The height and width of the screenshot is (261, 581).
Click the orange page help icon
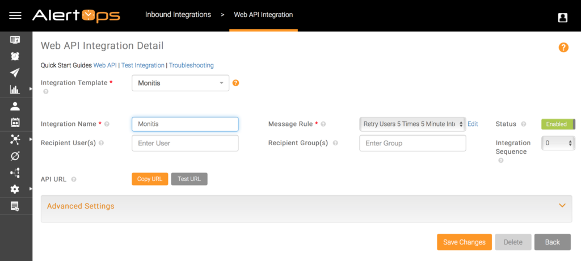coord(563,48)
